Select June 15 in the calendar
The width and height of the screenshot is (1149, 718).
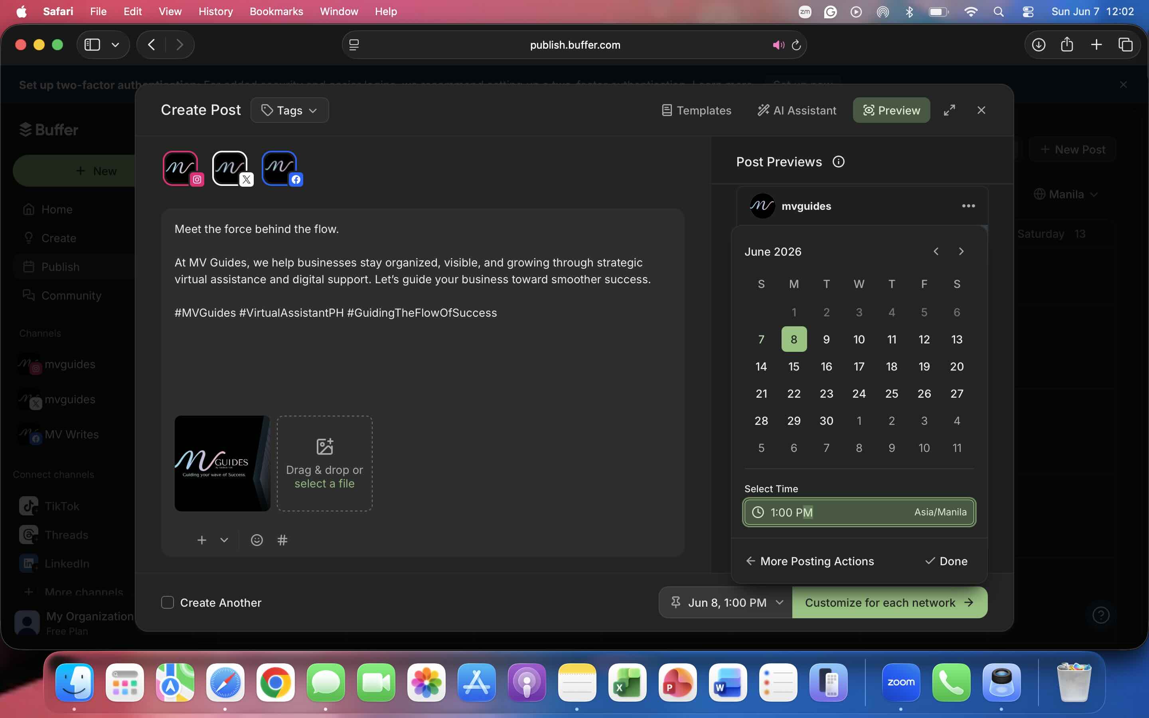coord(794,366)
